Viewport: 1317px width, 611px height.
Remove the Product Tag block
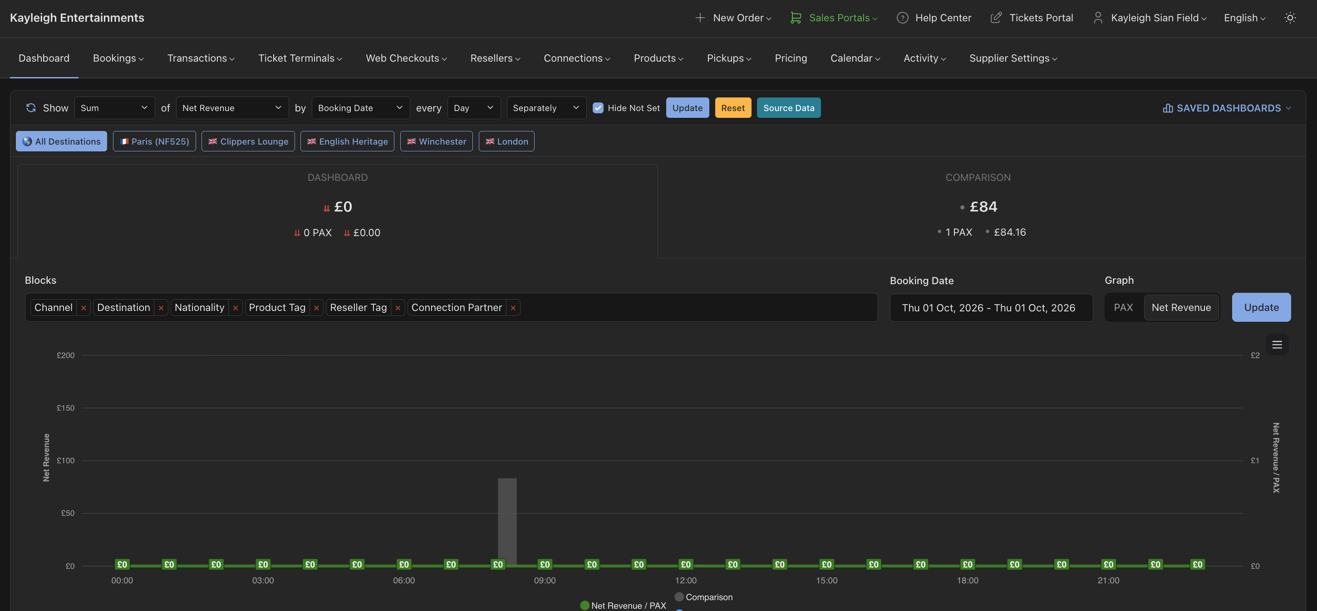click(x=316, y=308)
